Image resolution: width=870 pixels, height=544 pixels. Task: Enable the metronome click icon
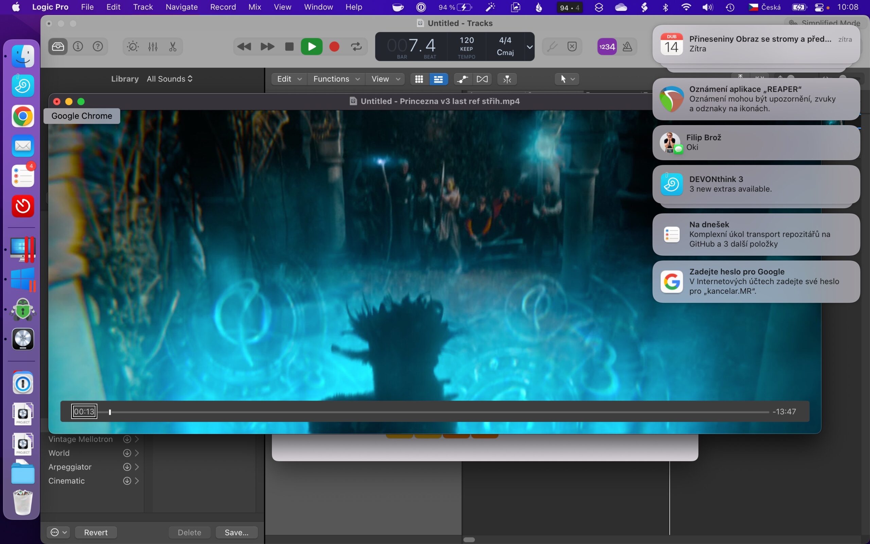[x=627, y=47]
